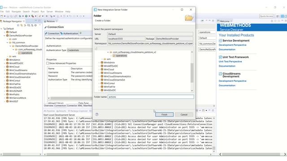Expand WmCloud package in the dialog tree
Viewport: 287px width, 161px height.
[x=99, y=70]
